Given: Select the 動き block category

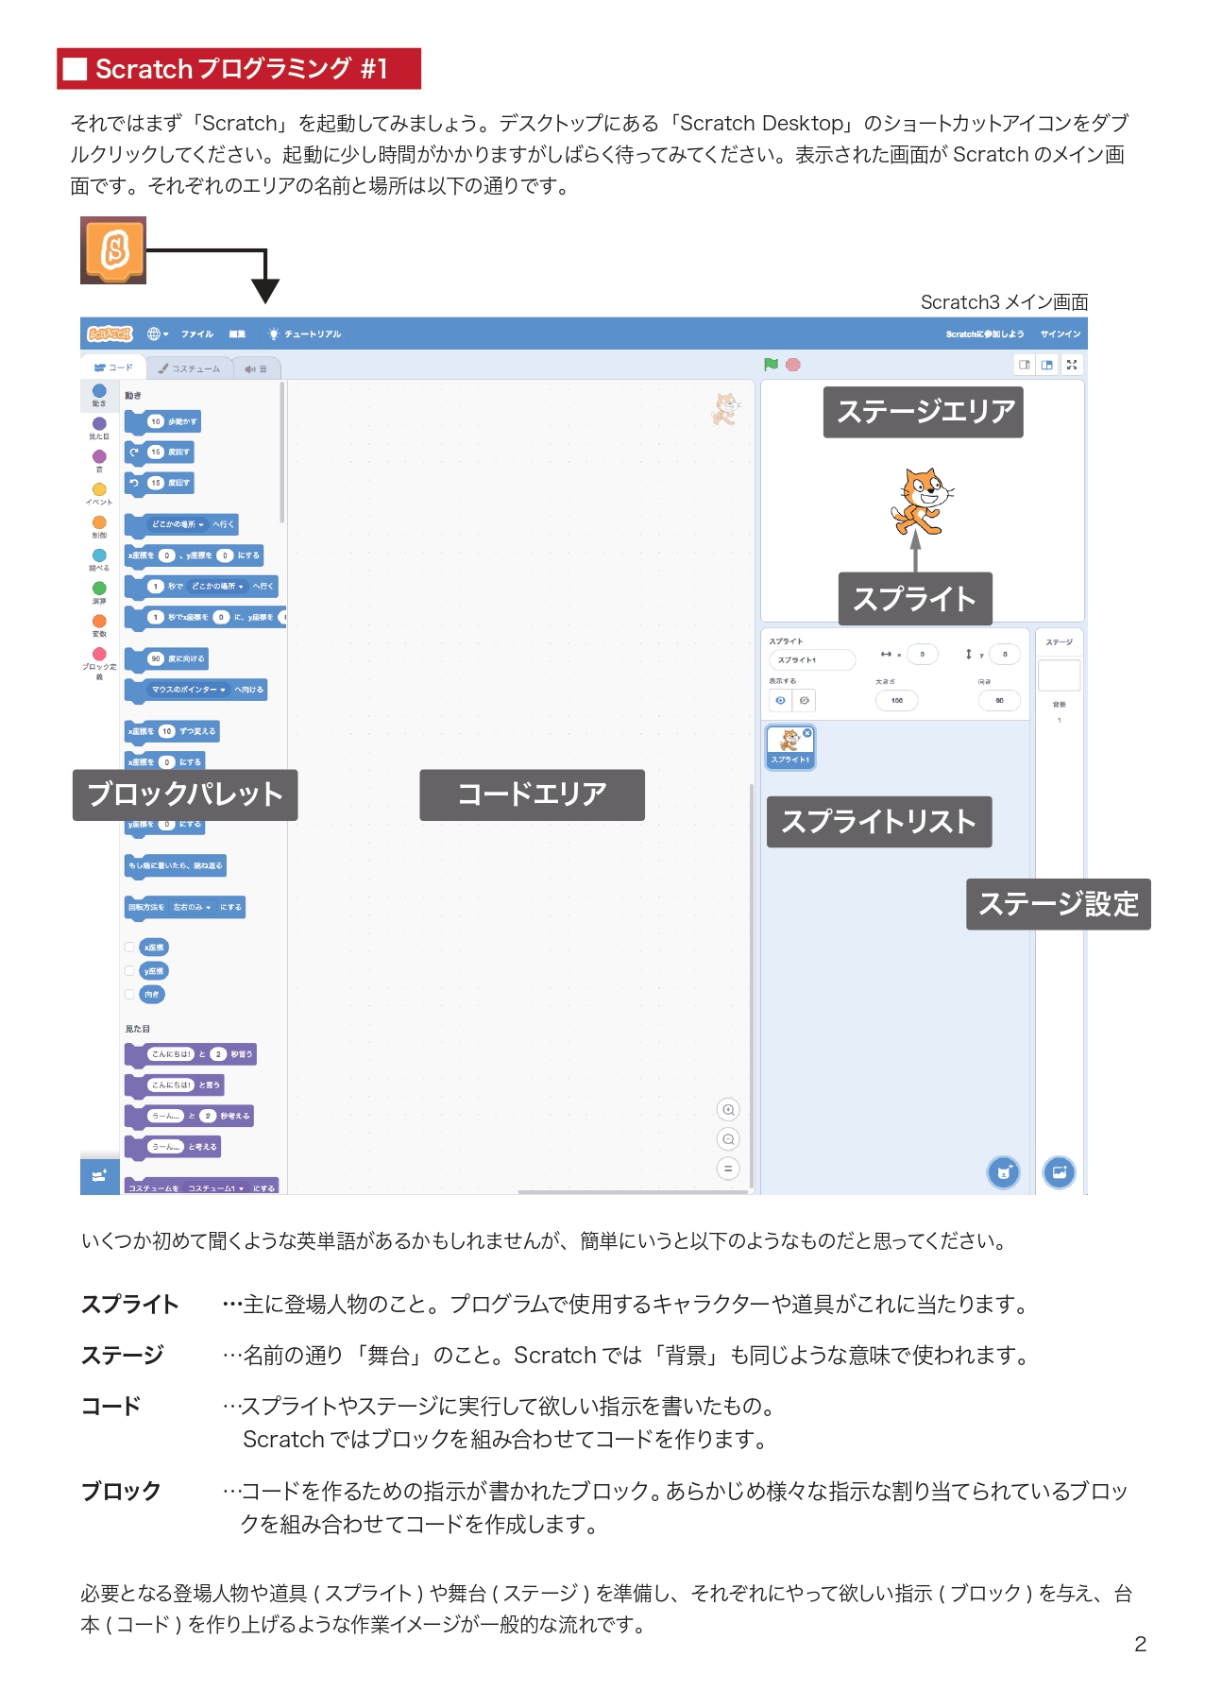Looking at the screenshot, I should (99, 395).
